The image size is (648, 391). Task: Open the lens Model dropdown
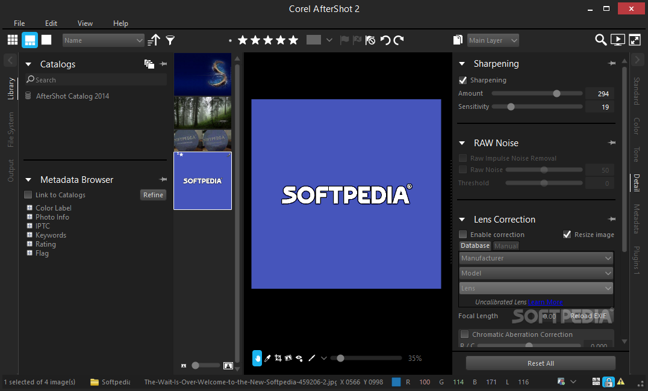click(x=536, y=273)
